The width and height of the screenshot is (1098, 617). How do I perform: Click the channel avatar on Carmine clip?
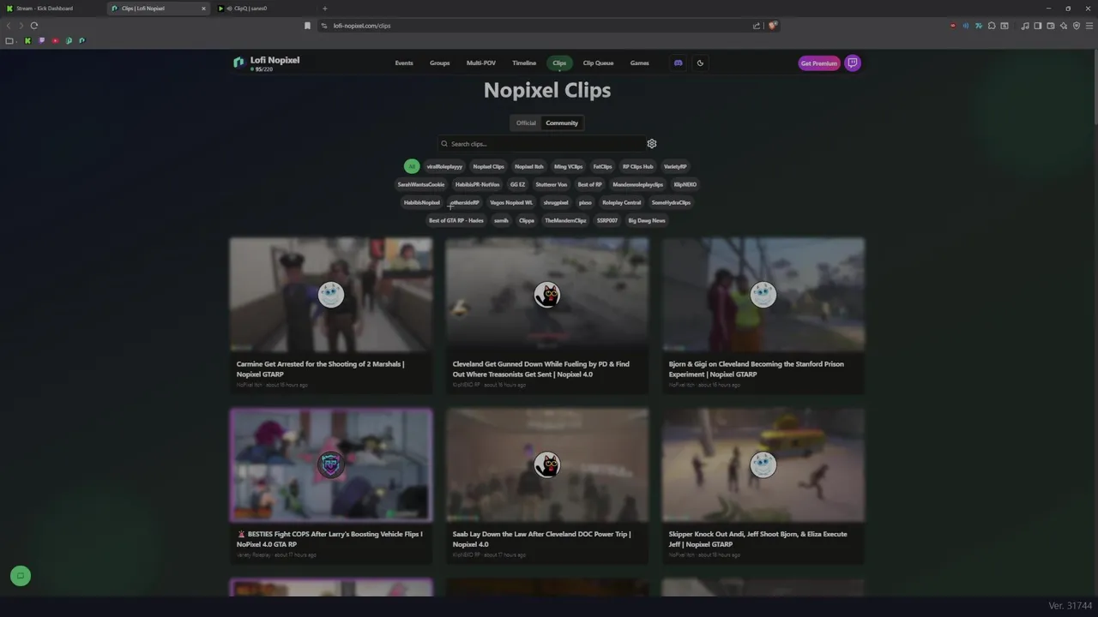coord(331,295)
